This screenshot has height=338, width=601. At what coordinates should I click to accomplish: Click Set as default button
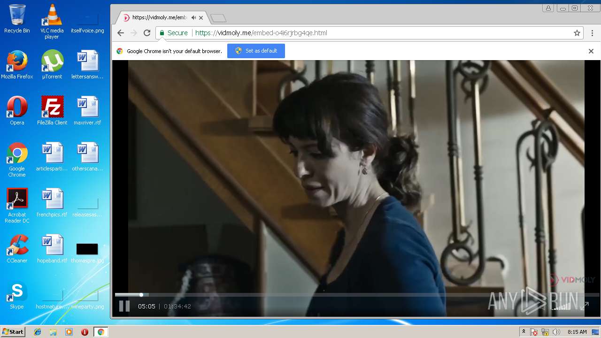tap(256, 51)
